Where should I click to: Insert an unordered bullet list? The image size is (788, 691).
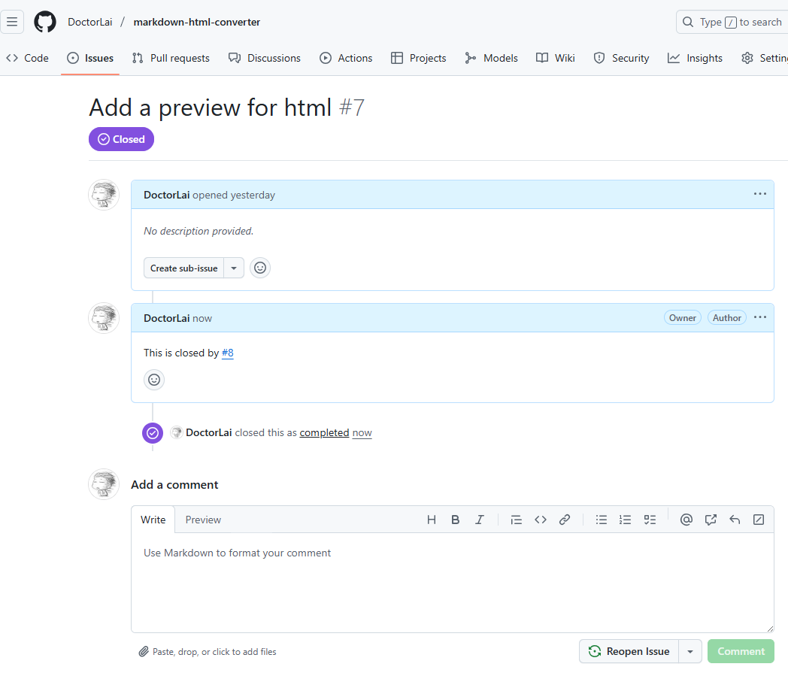[601, 520]
